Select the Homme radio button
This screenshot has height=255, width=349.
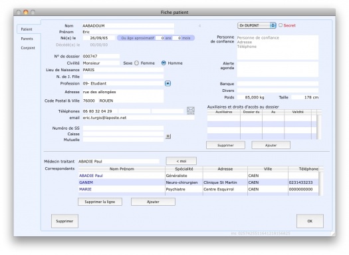164,63
